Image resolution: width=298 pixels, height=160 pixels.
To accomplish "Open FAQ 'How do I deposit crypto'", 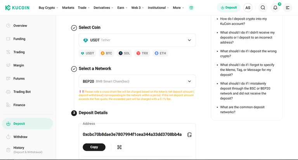I will (x=243, y=21).
